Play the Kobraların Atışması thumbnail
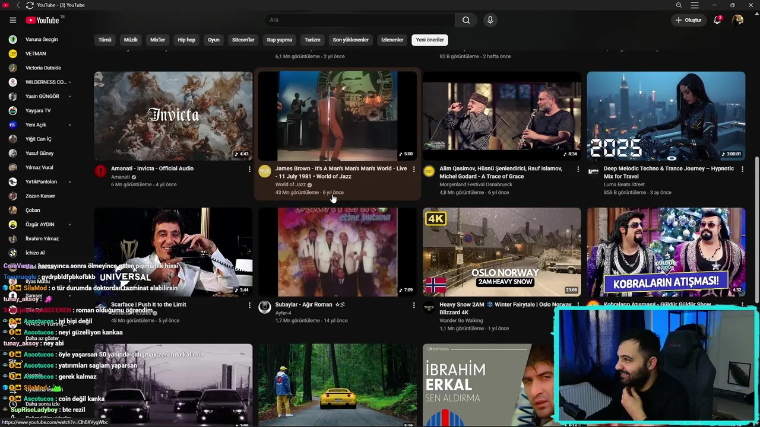This screenshot has width=760, height=427. pos(666,252)
